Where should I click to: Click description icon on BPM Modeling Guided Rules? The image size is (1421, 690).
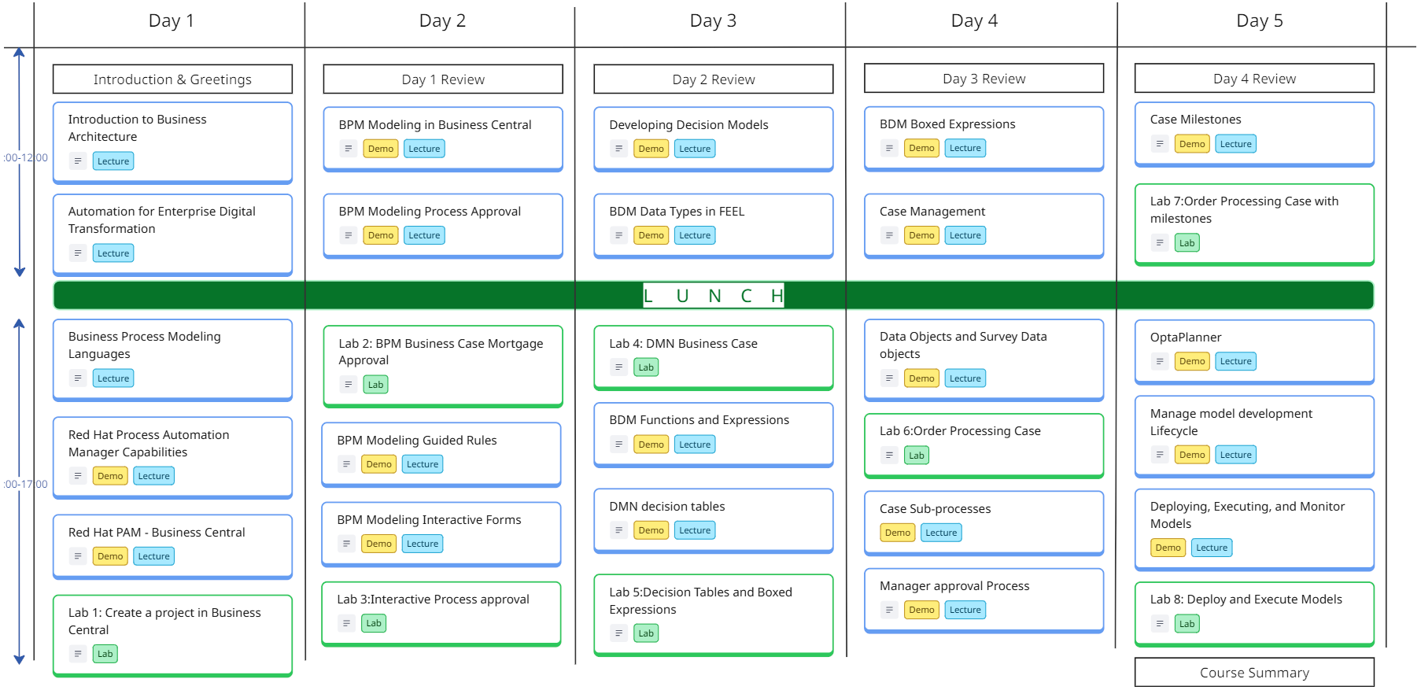pos(346,464)
